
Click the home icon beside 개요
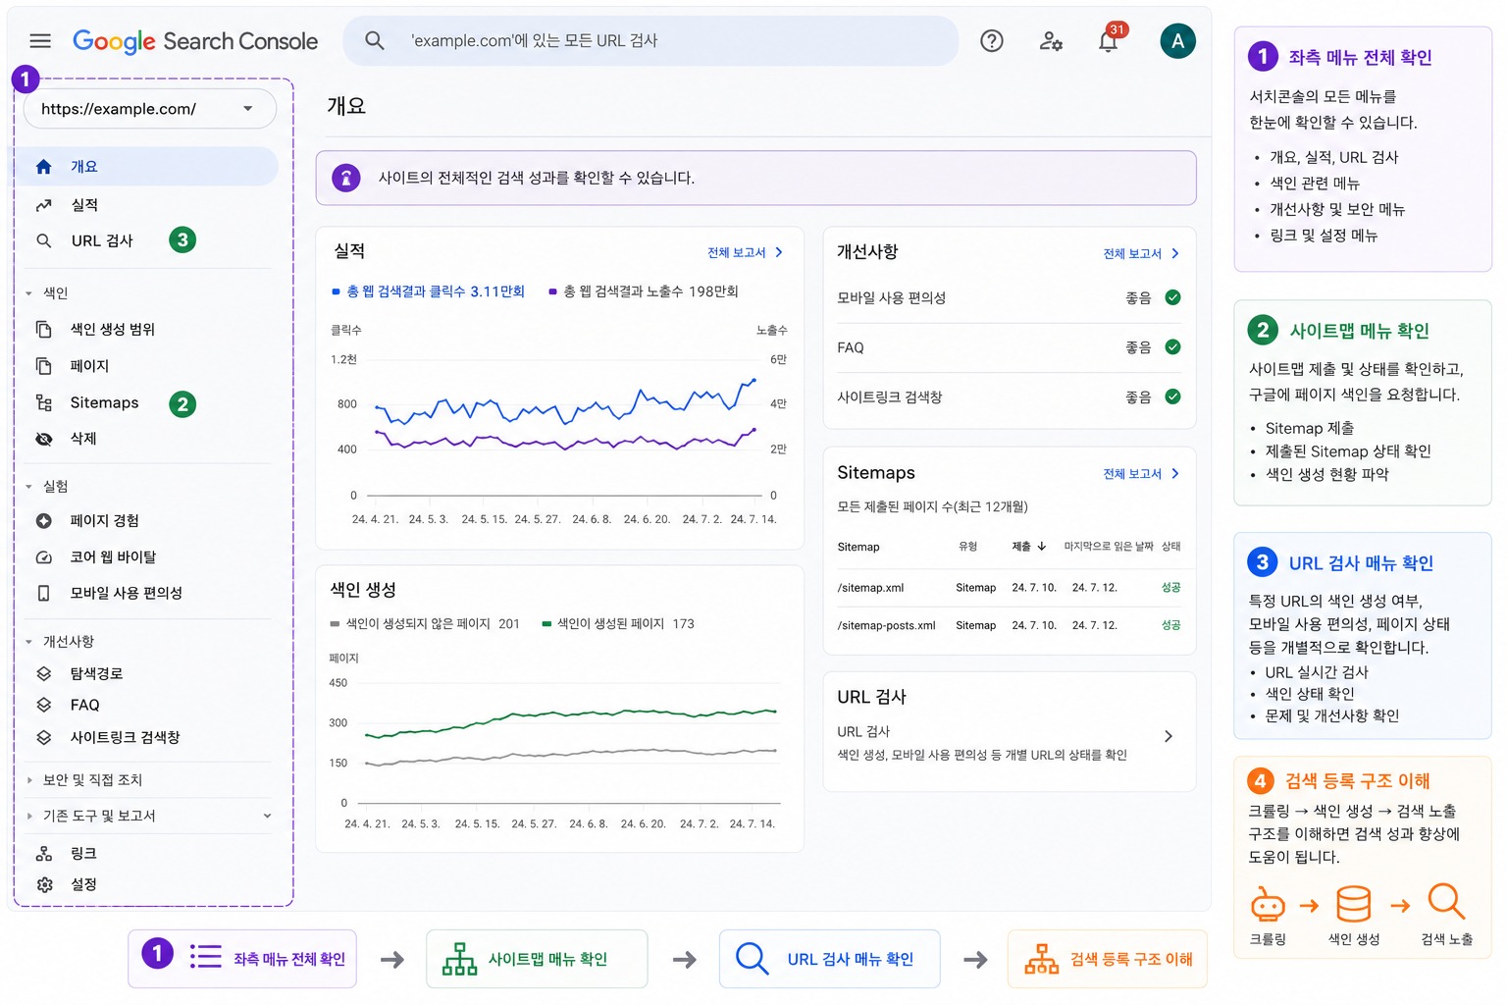pos(43,167)
